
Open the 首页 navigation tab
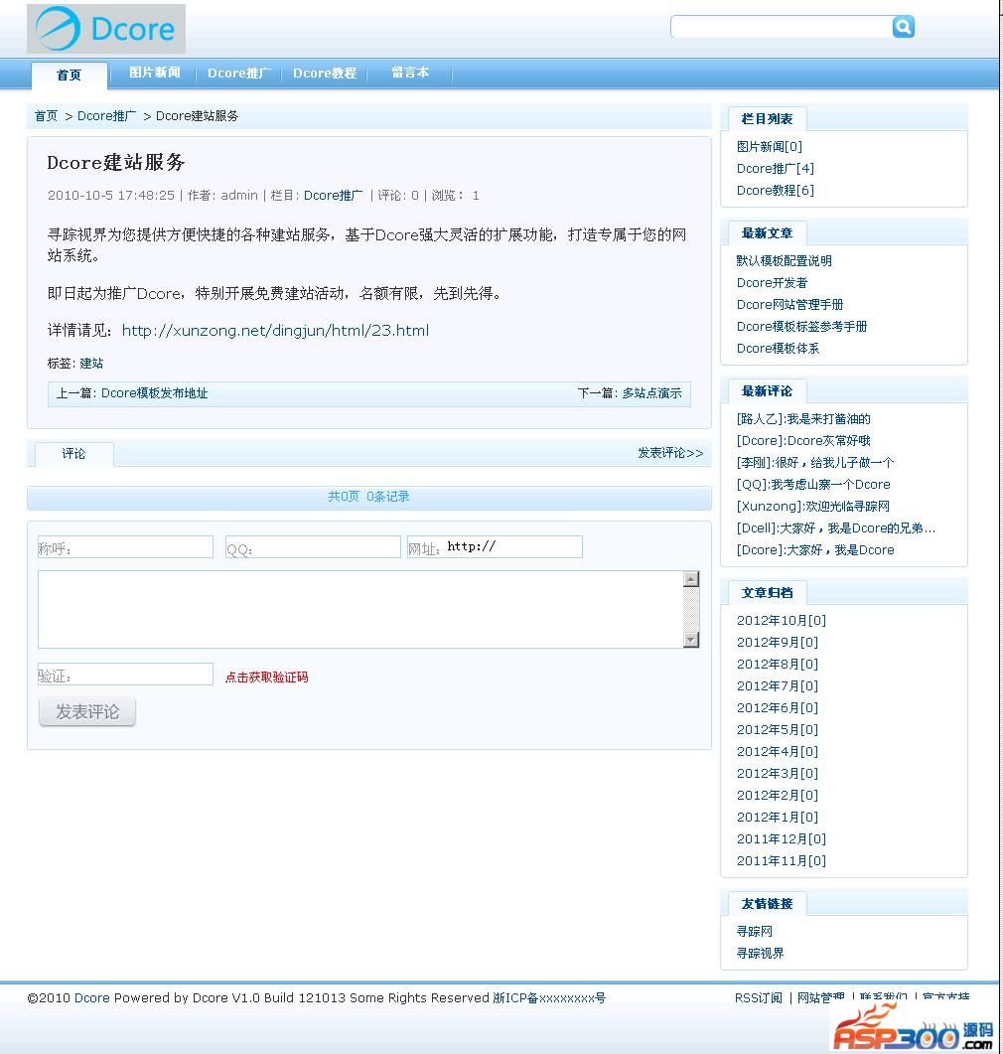coord(70,75)
